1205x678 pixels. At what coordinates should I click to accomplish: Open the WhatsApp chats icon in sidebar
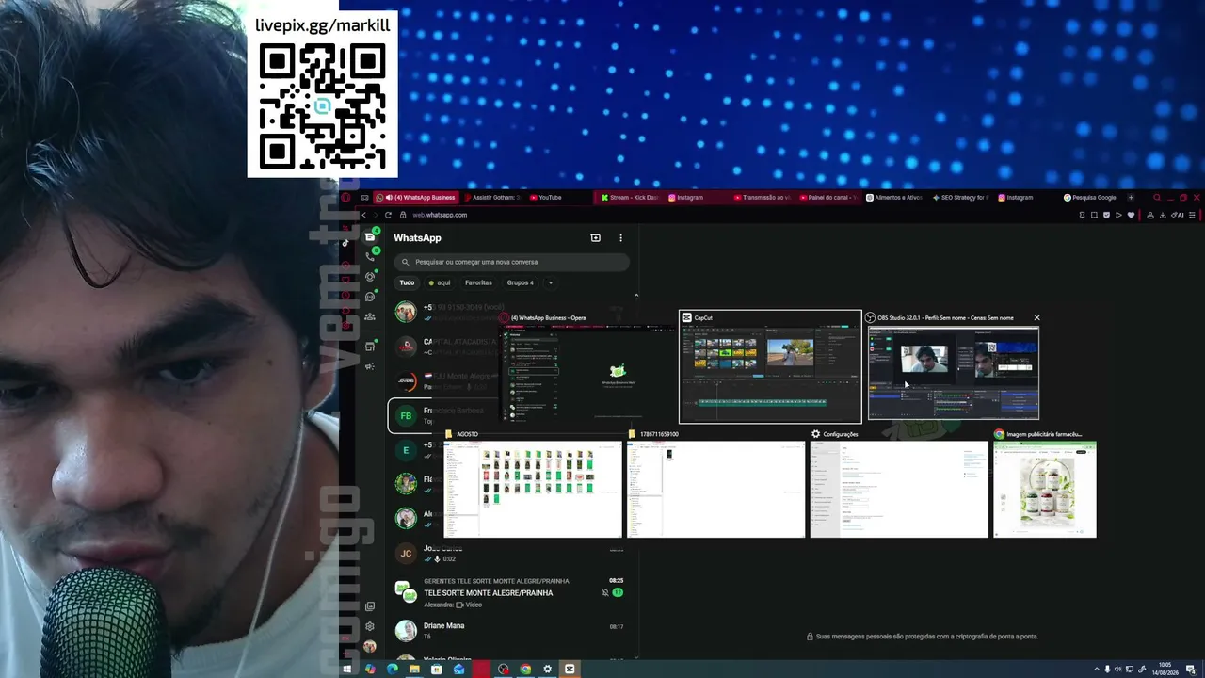(370, 236)
